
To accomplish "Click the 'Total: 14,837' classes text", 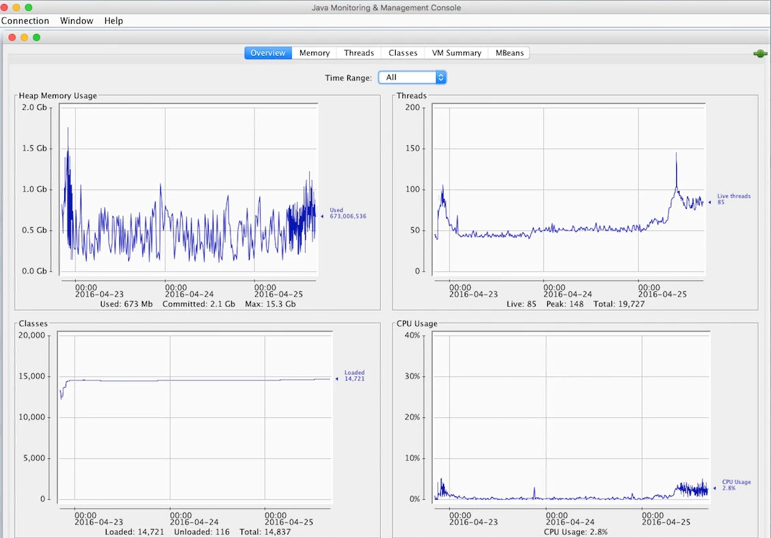I will 265,532.
